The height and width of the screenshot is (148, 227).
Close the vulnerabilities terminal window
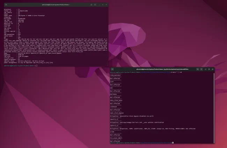pos(213,69)
